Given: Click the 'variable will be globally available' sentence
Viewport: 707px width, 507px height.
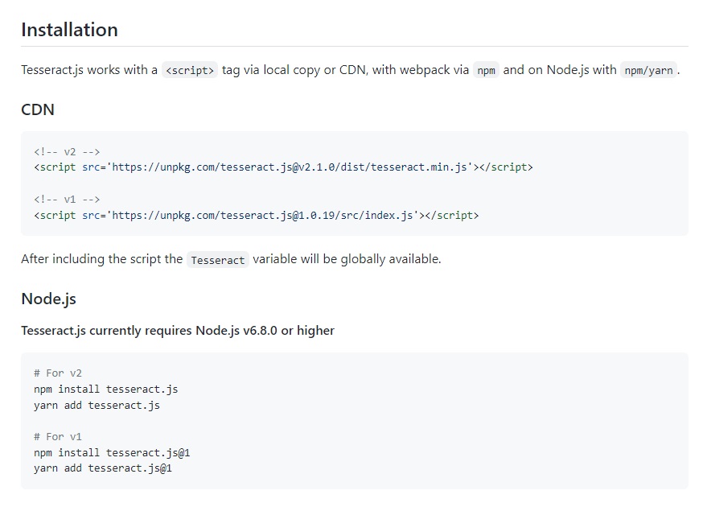Looking at the screenshot, I should click(347, 259).
